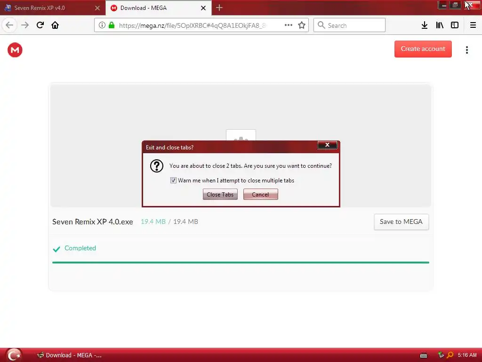Reload the current page

pos(40,25)
